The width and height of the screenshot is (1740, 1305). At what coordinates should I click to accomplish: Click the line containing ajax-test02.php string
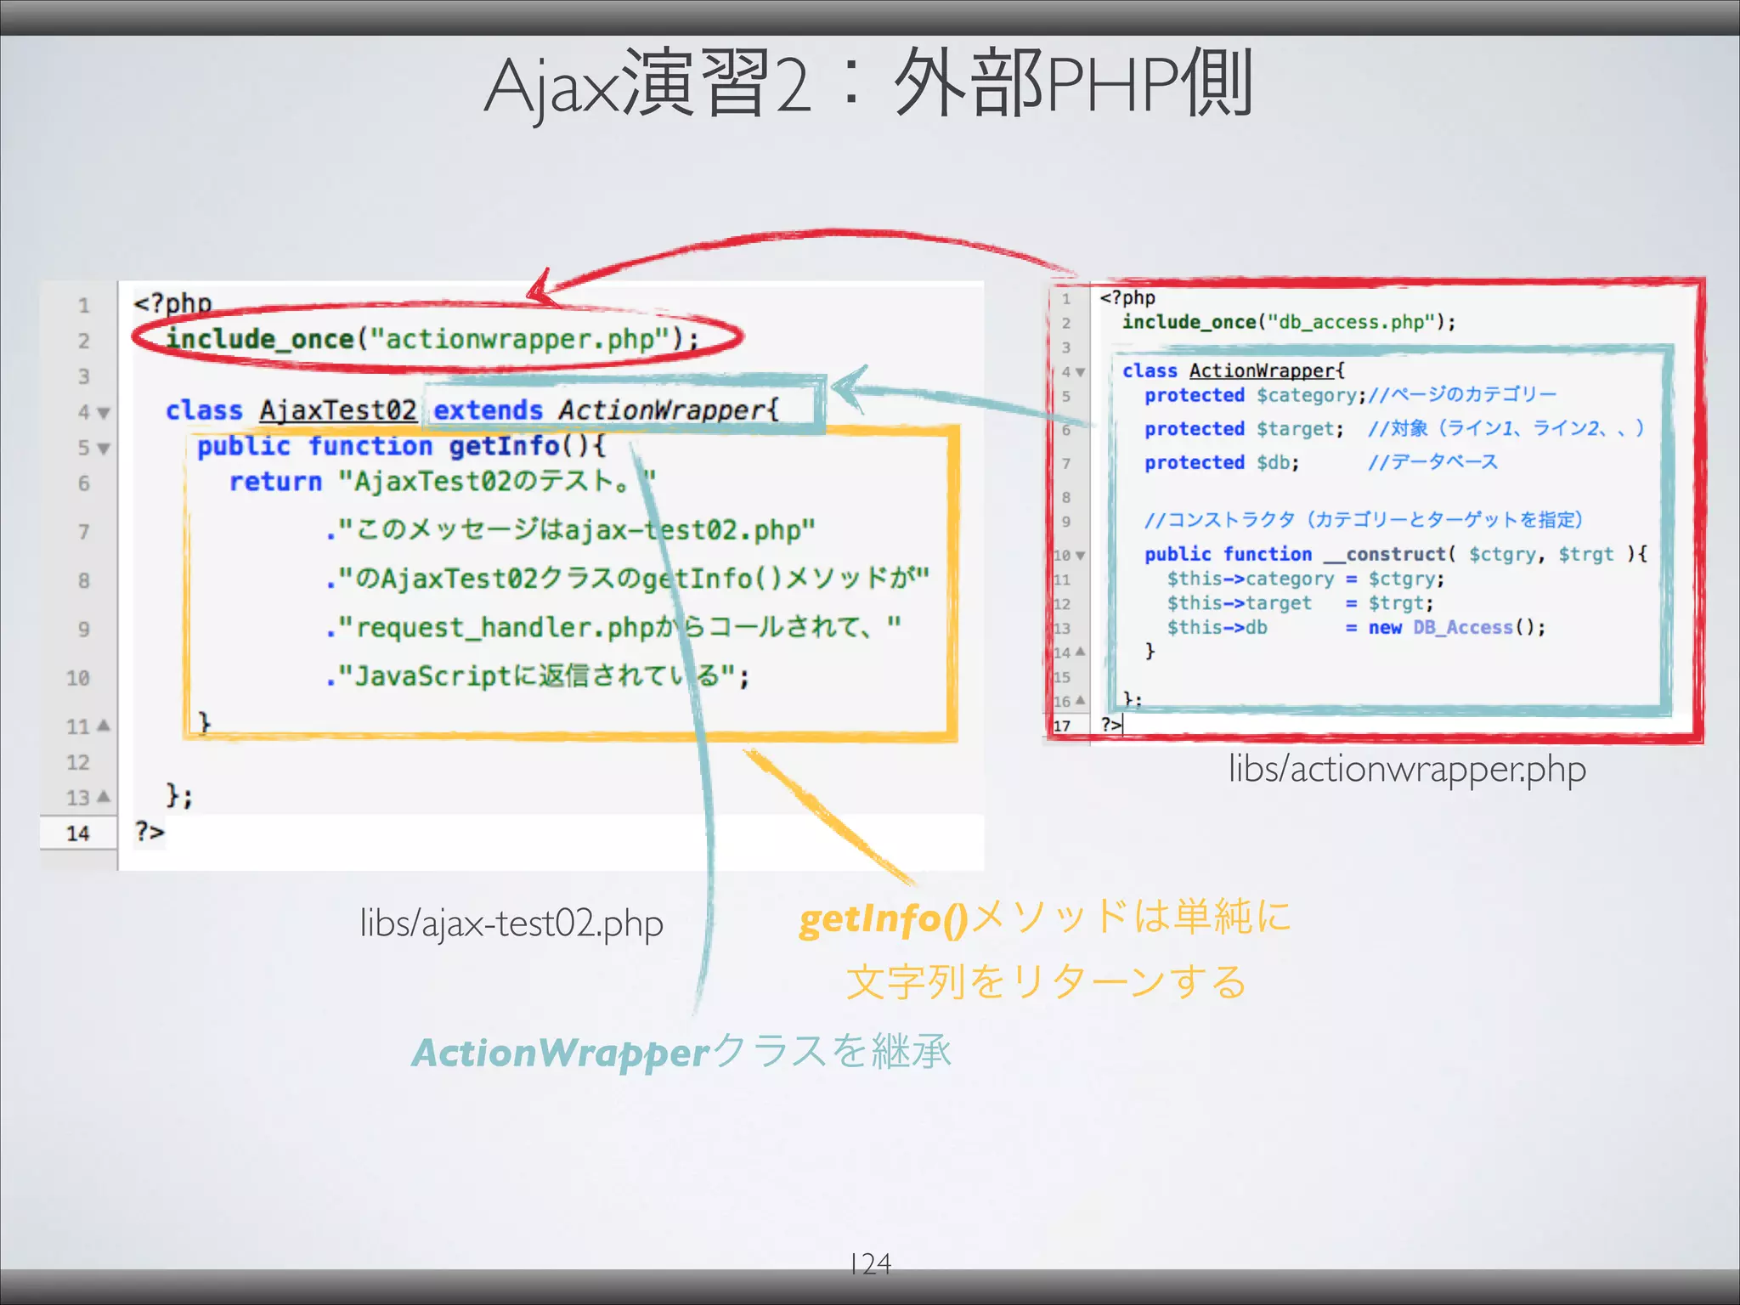[571, 530]
